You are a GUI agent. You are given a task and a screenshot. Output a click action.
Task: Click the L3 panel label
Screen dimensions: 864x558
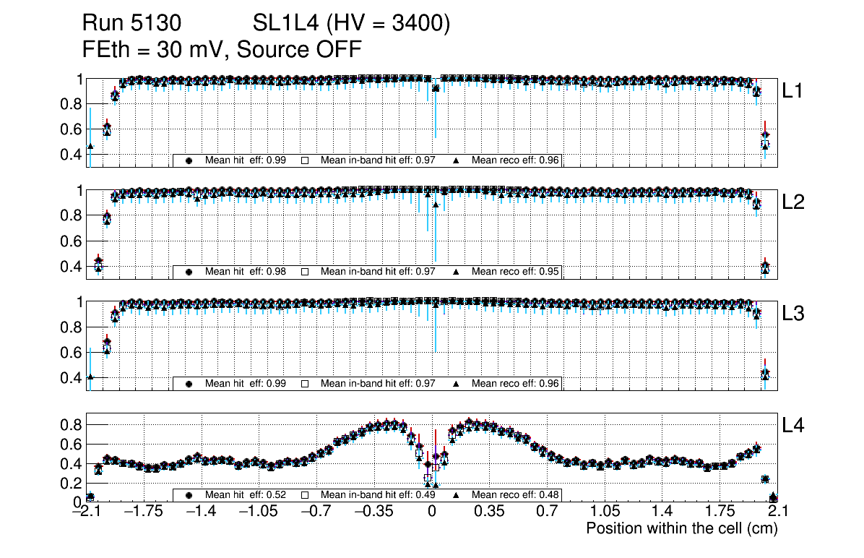[x=793, y=314]
